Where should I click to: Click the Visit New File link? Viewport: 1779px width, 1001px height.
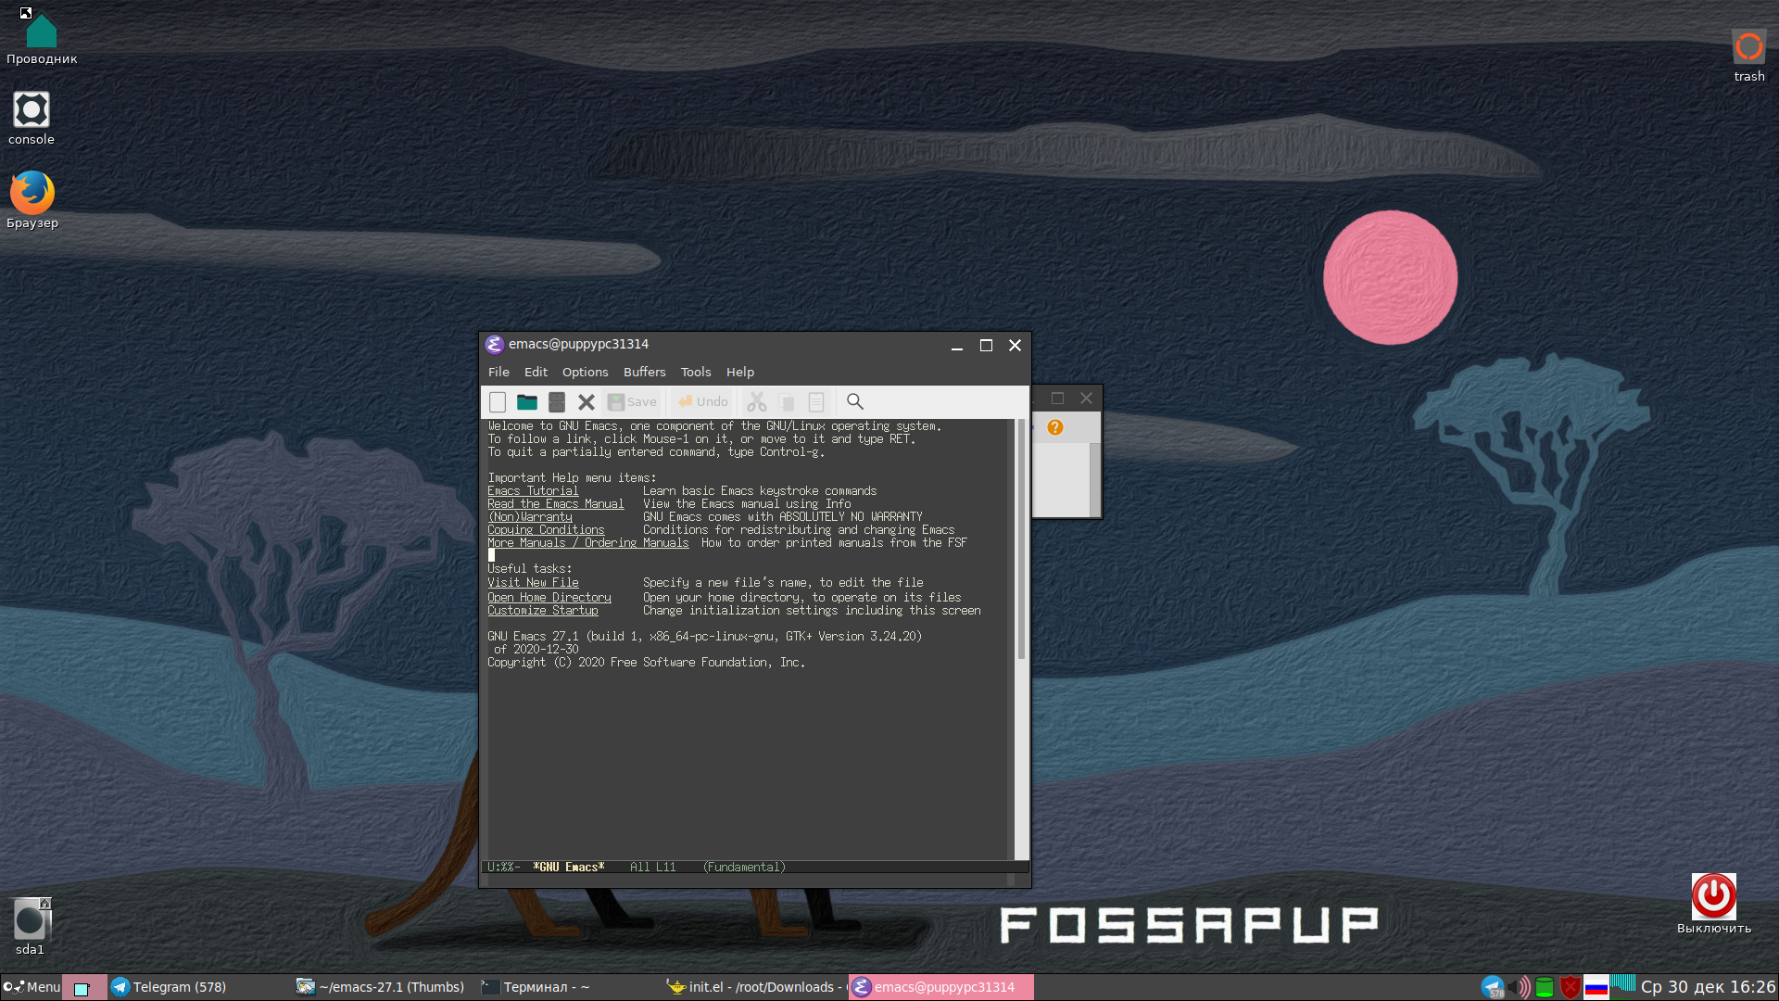(x=533, y=583)
